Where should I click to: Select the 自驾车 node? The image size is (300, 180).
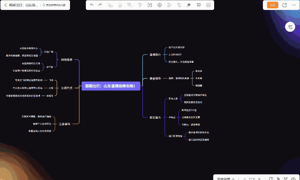point(50,96)
